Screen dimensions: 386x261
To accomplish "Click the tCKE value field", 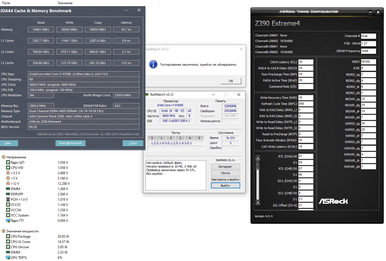I will 368,68.
